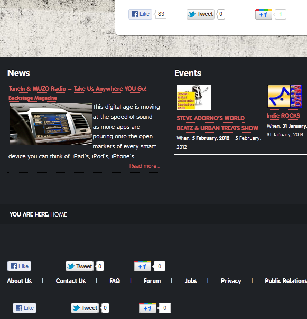Go to the About Us page
Image resolution: width=307 pixels, height=319 pixels.
pyautogui.click(x=20, y=281)
